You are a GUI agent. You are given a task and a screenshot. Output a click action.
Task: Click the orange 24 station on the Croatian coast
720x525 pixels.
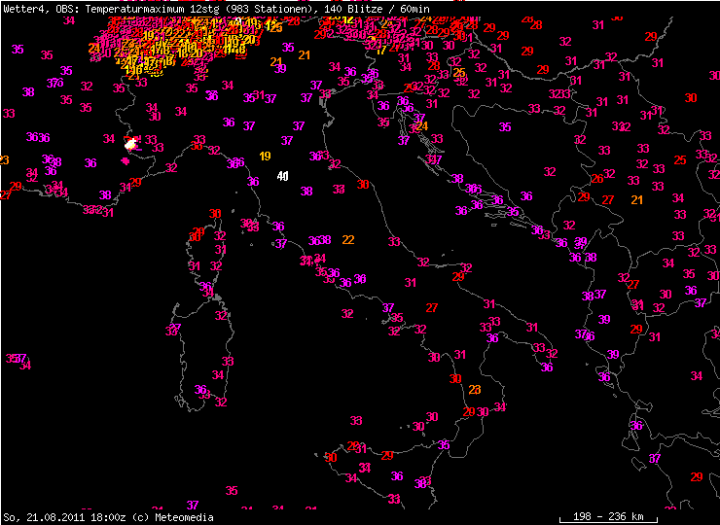(x=421, y=126)
